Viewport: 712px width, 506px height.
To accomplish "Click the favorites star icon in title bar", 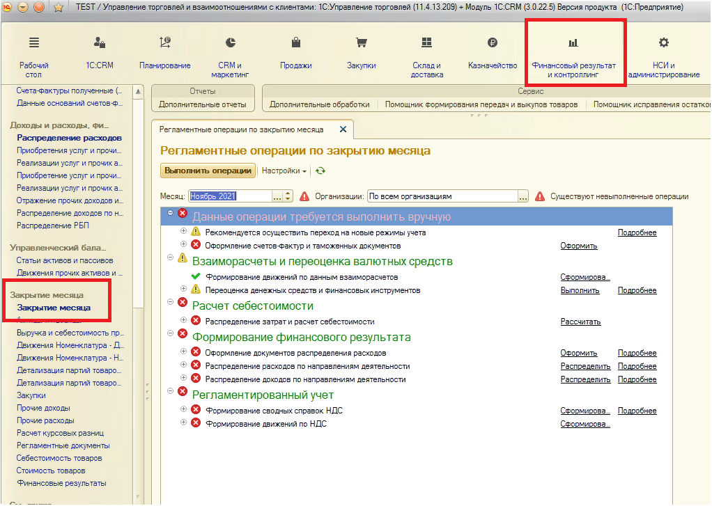I will 59,8.
